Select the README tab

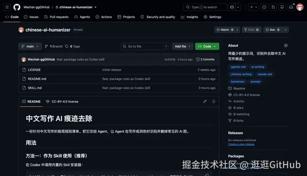click(x=31, y=101)
